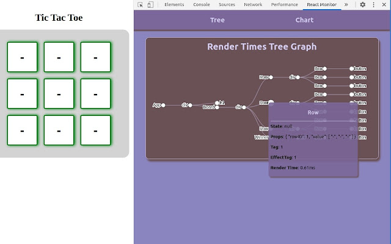Click the Board node in the tree
391x244 pixels.
click(217, 107)
